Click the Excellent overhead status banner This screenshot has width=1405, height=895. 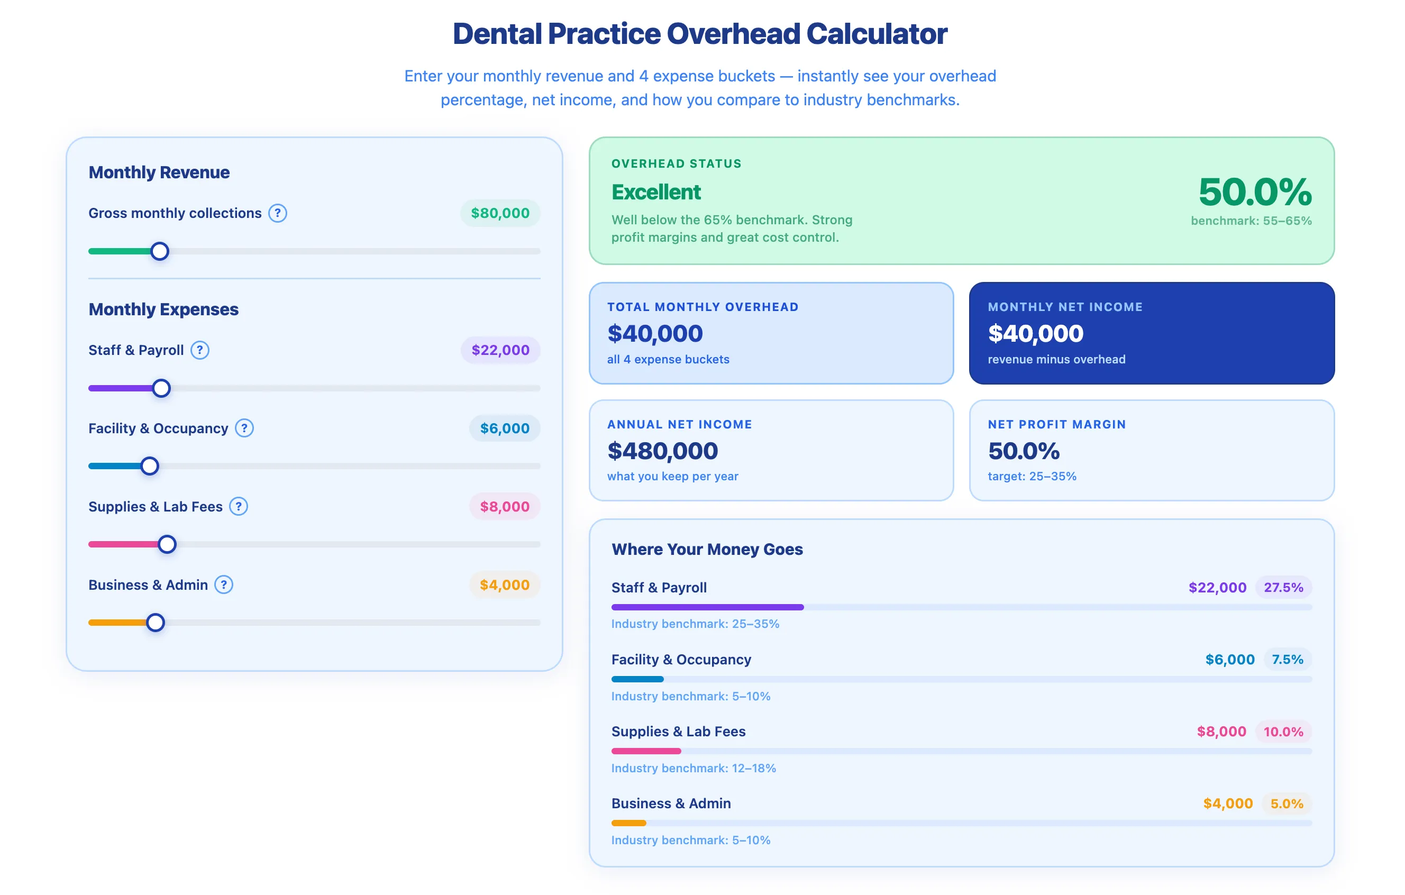[962, 202]
